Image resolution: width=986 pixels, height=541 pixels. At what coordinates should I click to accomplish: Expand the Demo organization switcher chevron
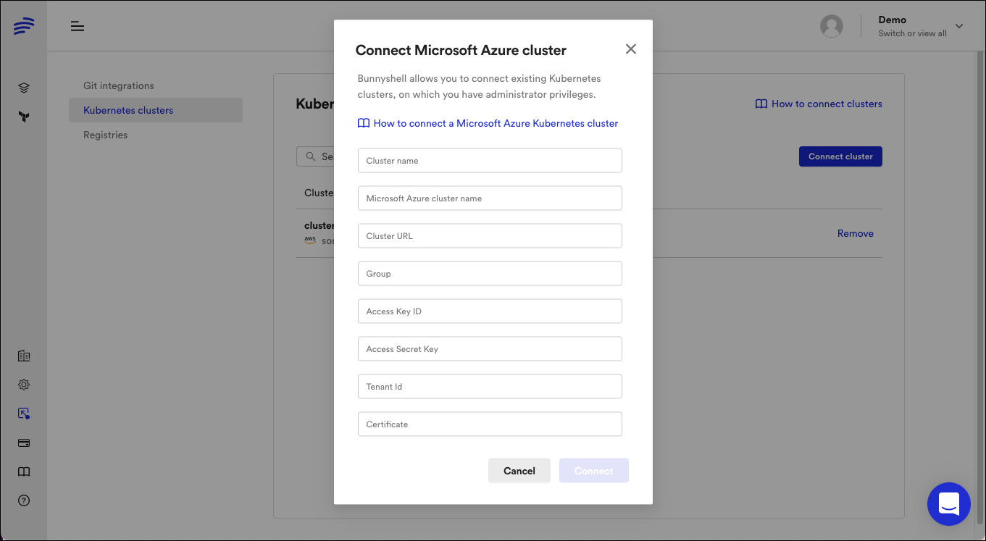click(959, 26)
